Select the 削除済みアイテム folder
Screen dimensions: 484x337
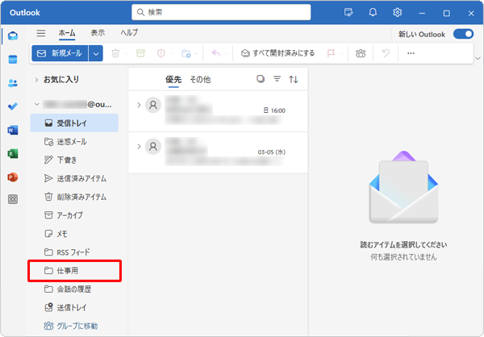(74, 197)
